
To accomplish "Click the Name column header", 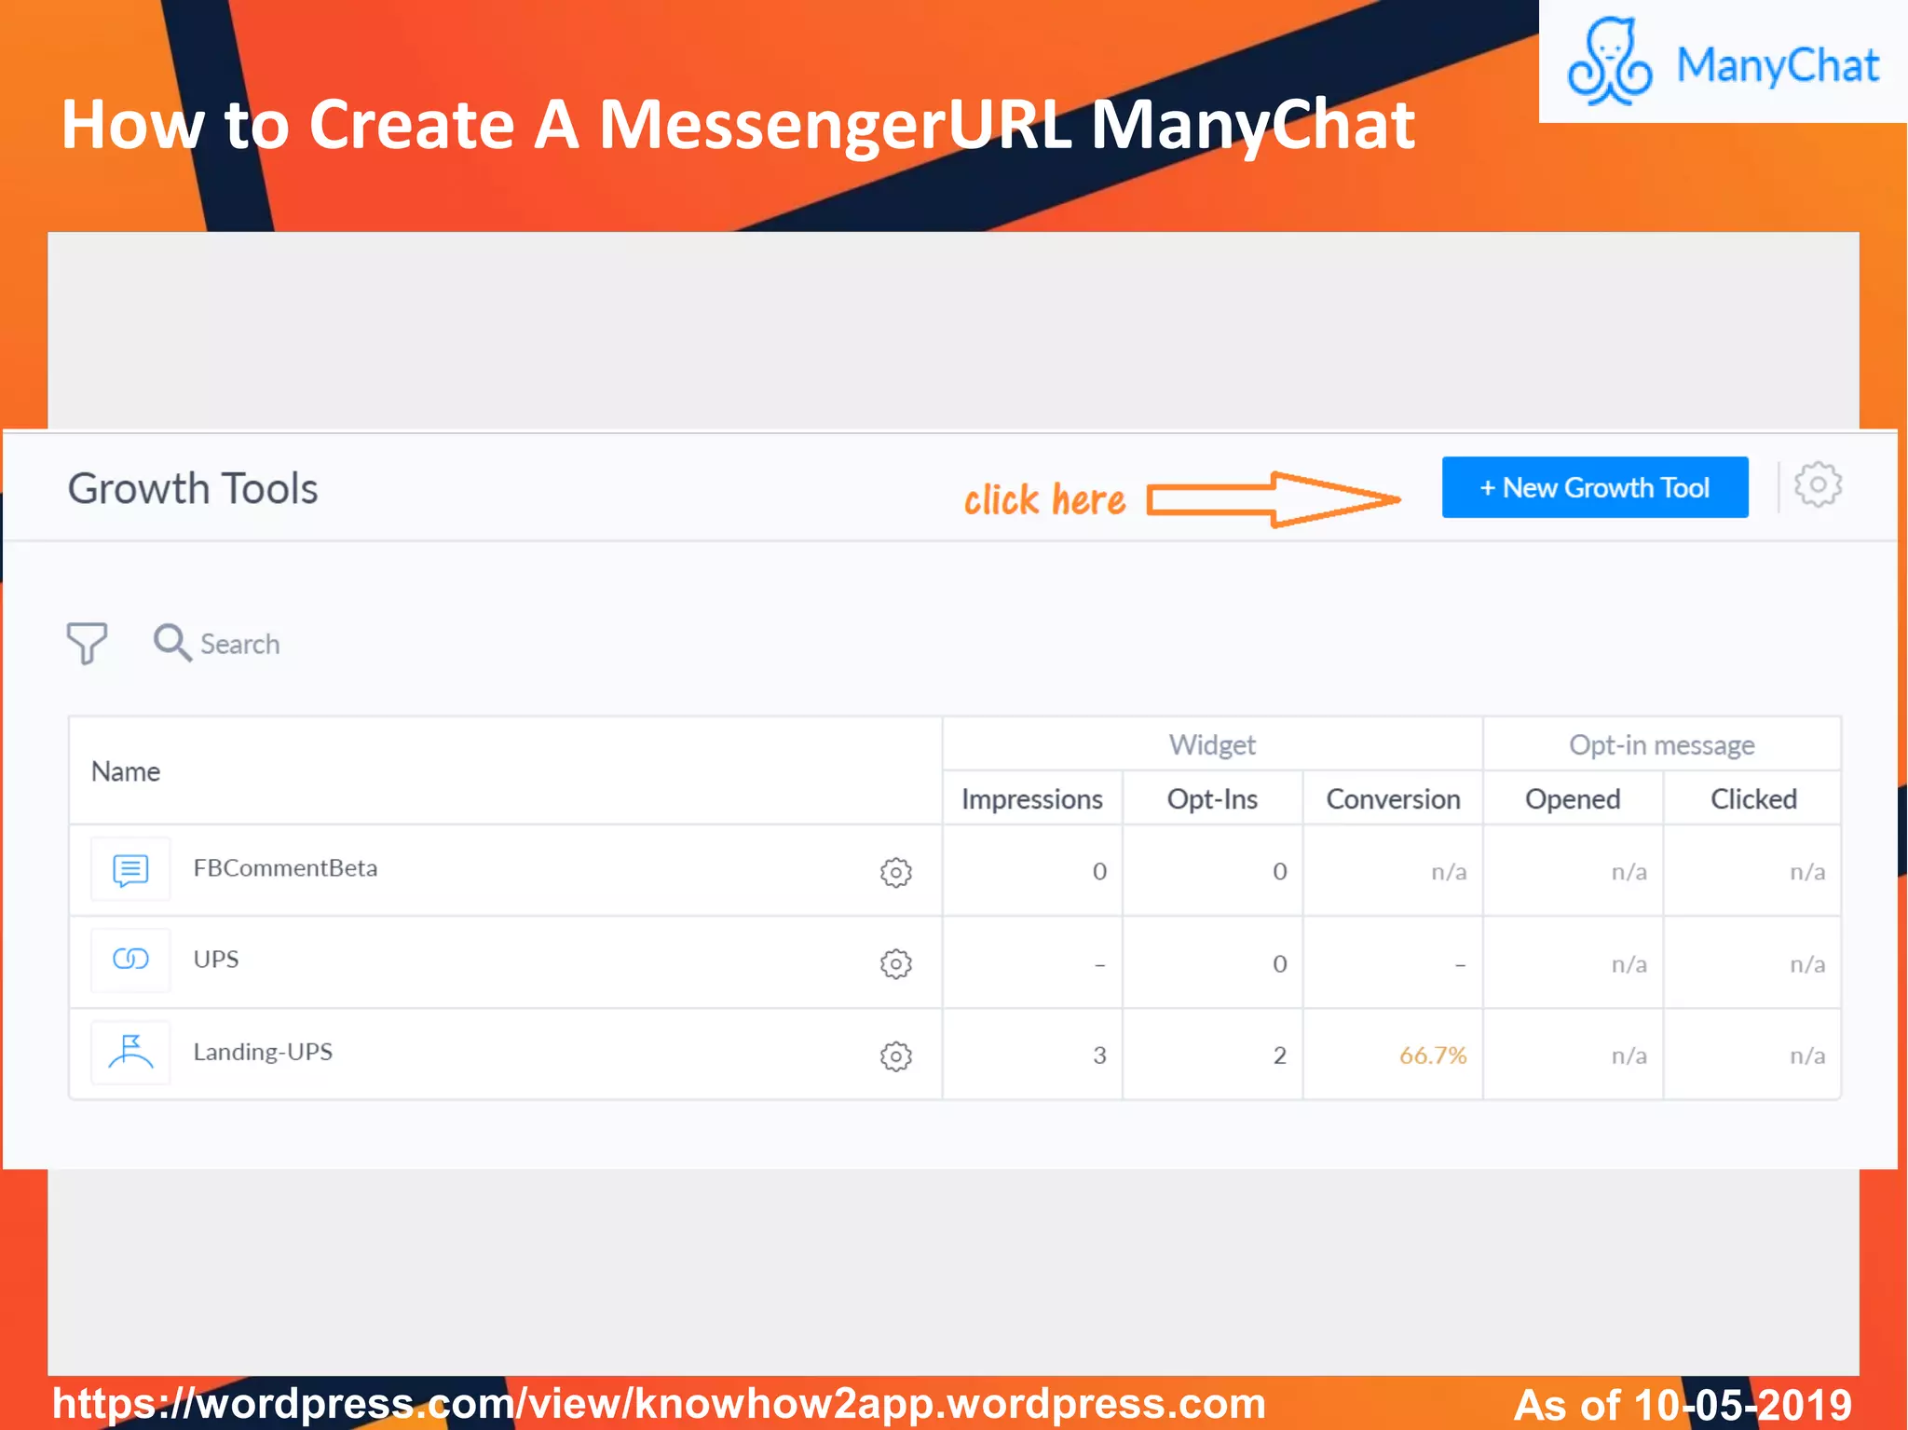I will pyautogui.click(x=126, y=771).
